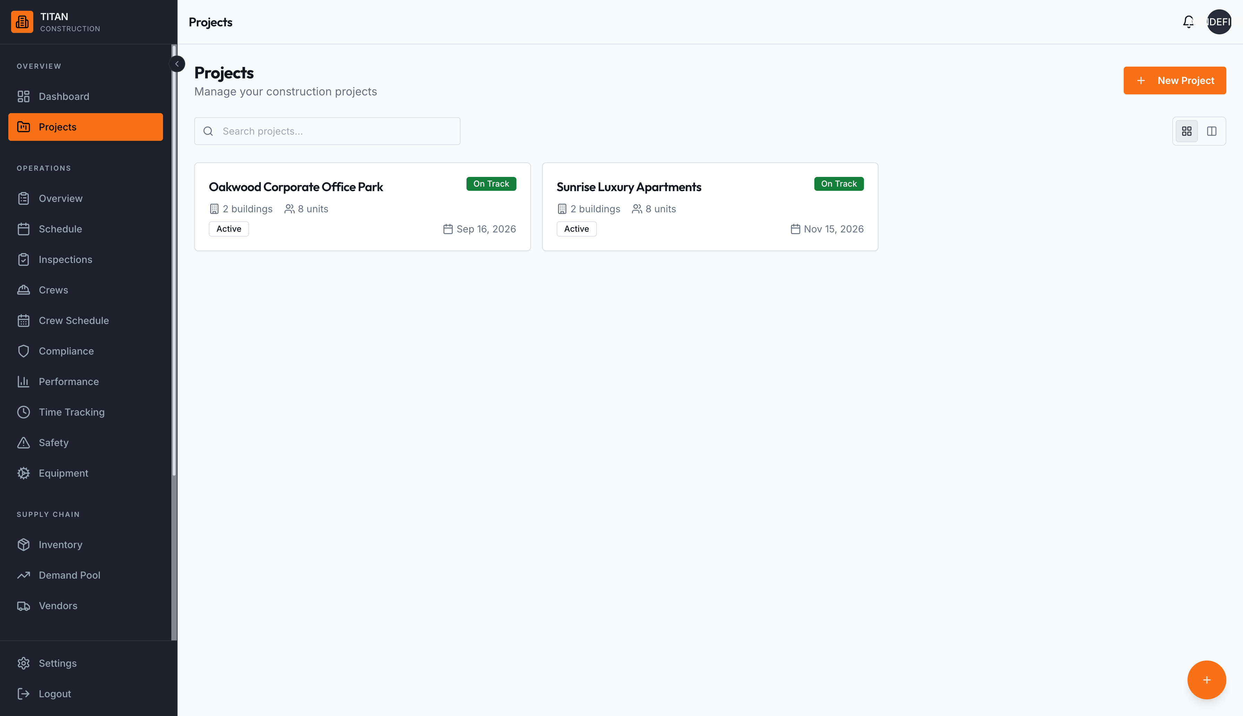1243x716 pixels.
Task: Open Vendors page
Action: click(86, 605)
